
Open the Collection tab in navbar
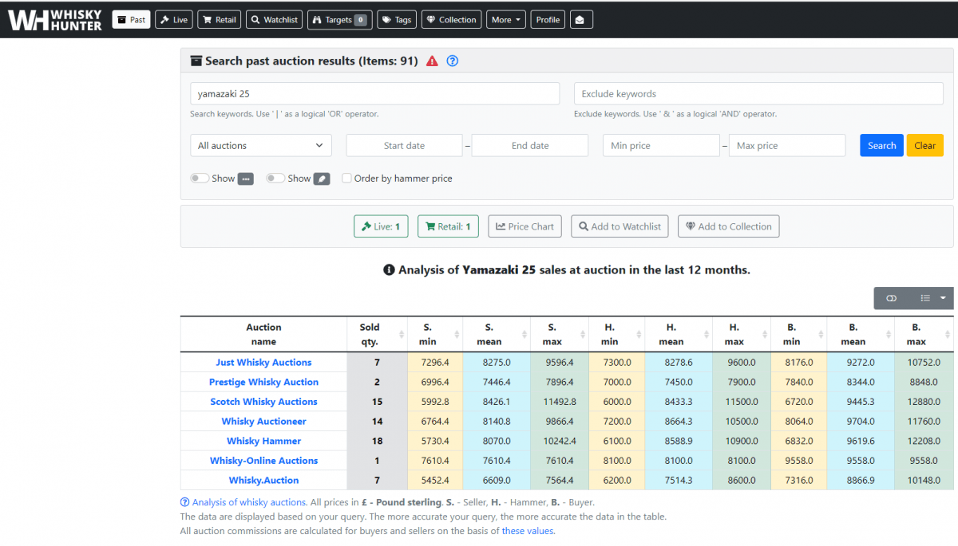click(x=452, y=20)
